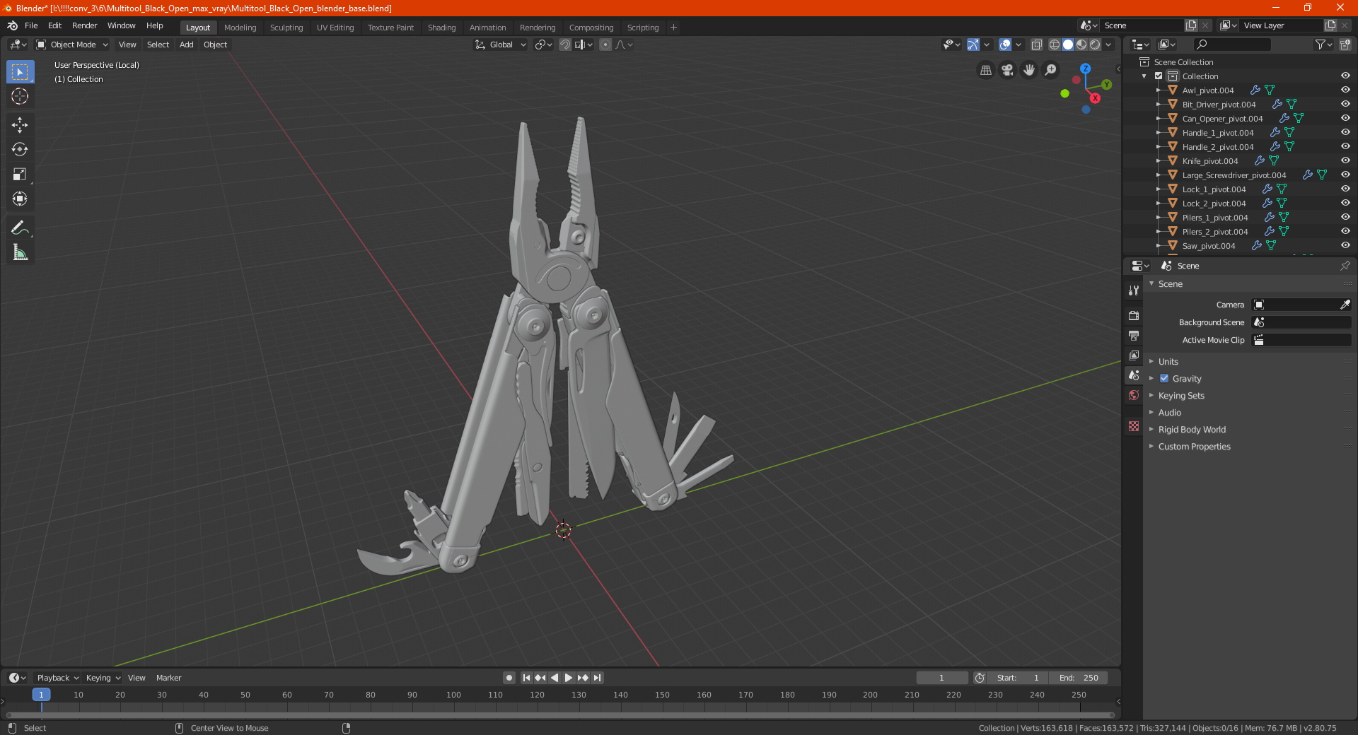The width and height of the screenshot is (1358, 735).
Task: Hide Saw_pivot.004 in viewport
Action: tap(1345, 245)
